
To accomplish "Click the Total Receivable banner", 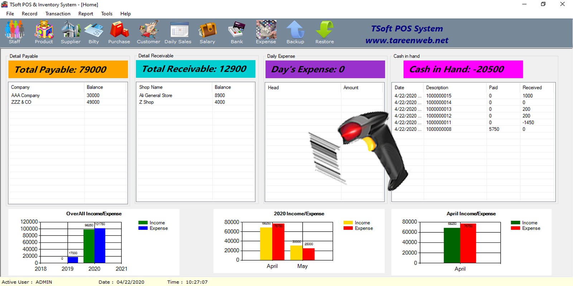I will (x=196, y=69).
